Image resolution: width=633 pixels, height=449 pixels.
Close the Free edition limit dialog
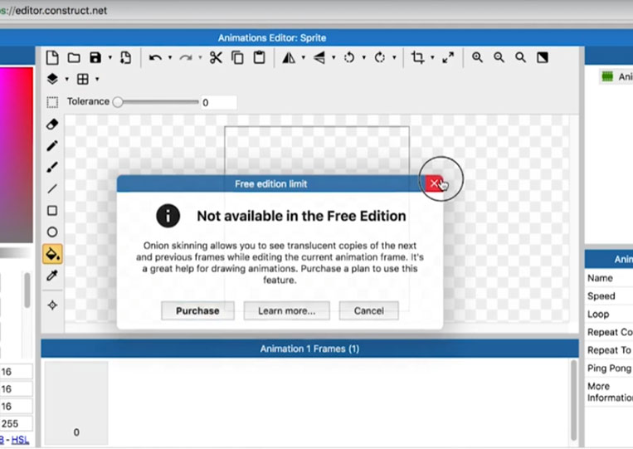(435, 183)
